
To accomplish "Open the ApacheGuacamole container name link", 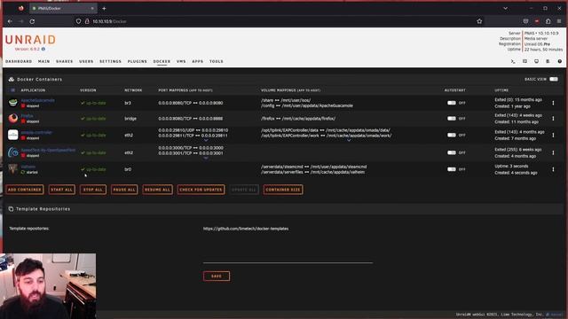I will pyautogui.click(x=38, y=100).
